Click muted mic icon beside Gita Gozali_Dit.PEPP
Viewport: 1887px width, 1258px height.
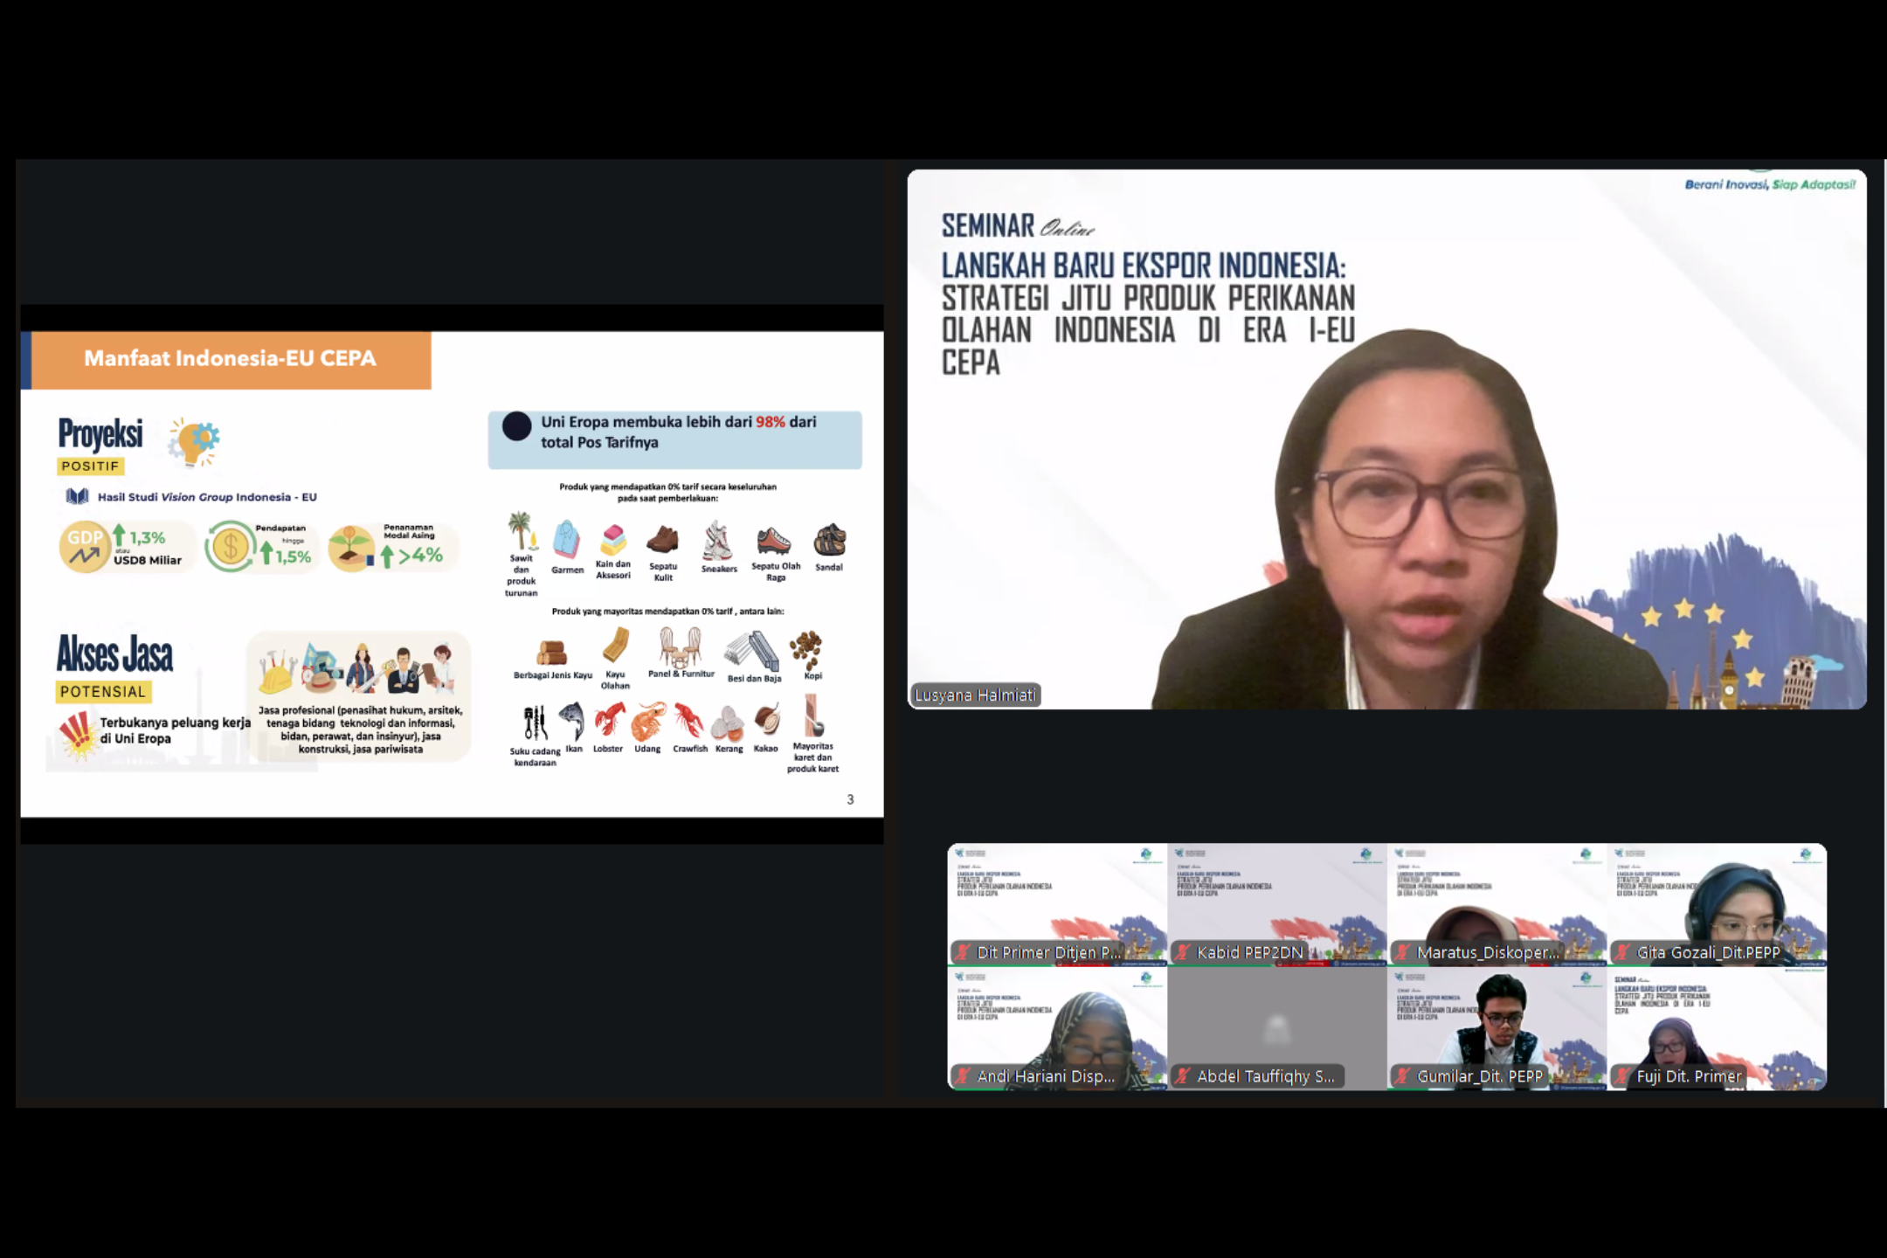(x=1622, y=953)
